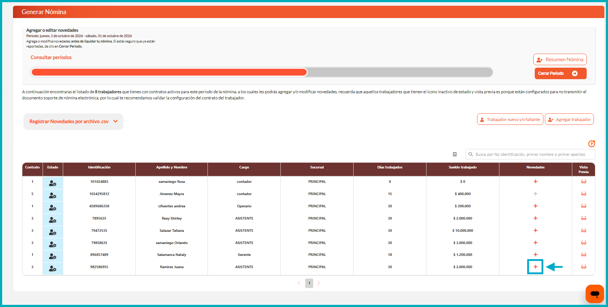Add novedades for samaniego Orlando
The height and width of the screenshot is (307, 608).
(535, 243)
